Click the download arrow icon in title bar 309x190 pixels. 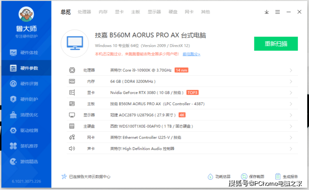coord(267,12)
